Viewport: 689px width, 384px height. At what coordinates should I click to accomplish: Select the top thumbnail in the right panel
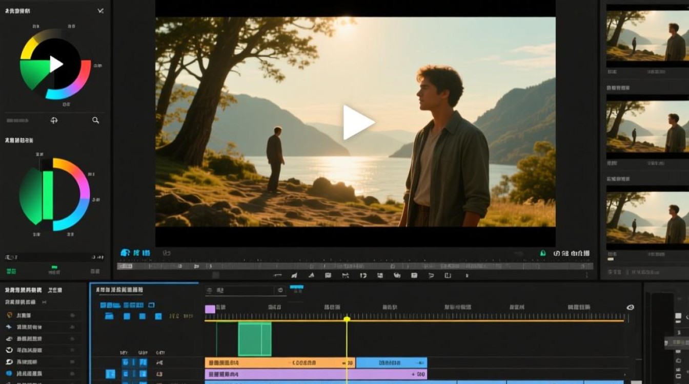(x=647, y=36)
